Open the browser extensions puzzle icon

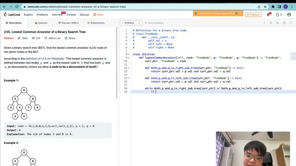point(273,6)
